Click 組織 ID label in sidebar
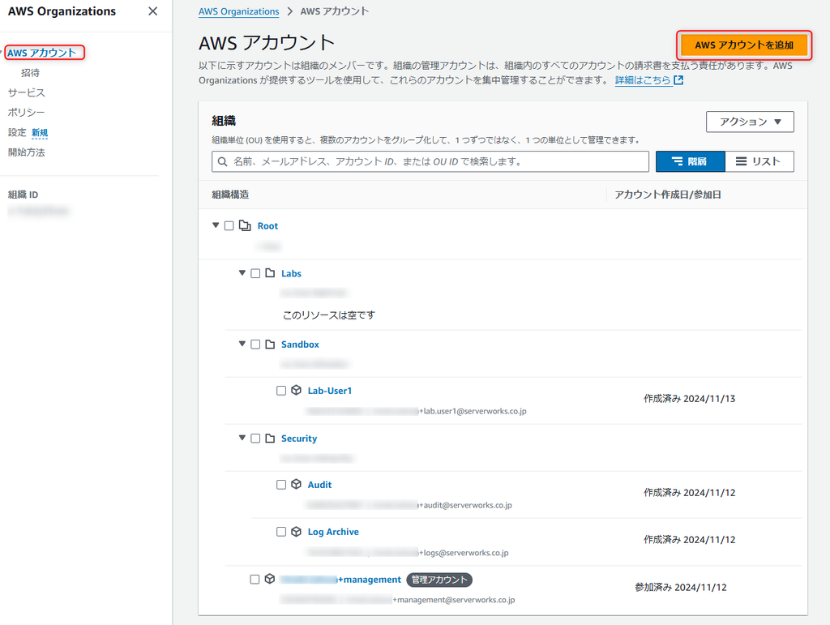The height and width of the screenshot is (625, 830). coord(23,195)
